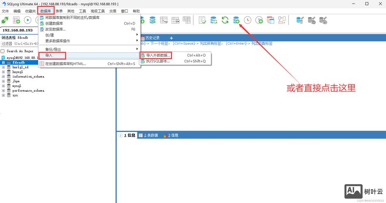Click the clock scheduler toolbar icon
Viewport: 386px width, 203px height.
coord(247,20)
